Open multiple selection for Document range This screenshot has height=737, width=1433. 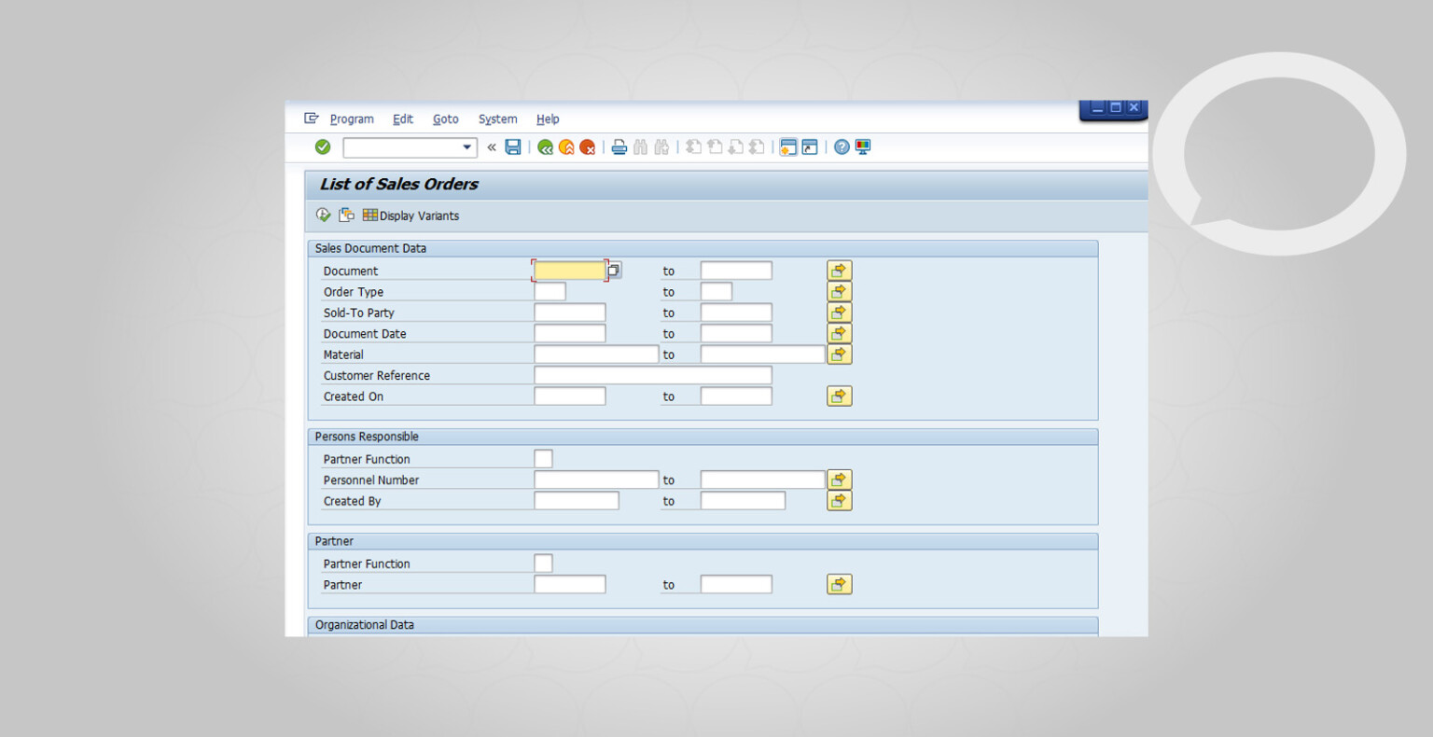(838, 270)
